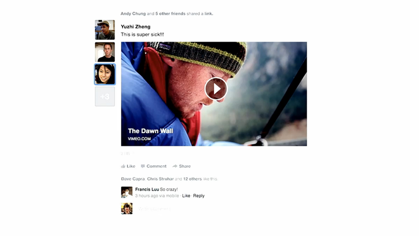Click the post text 'This is super sick!!!'

pyautogui.click(x=142, y=34)
